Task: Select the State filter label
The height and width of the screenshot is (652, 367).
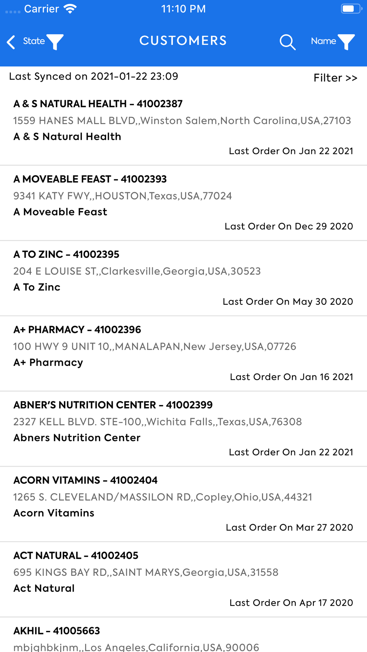Action: coord(34,41)
